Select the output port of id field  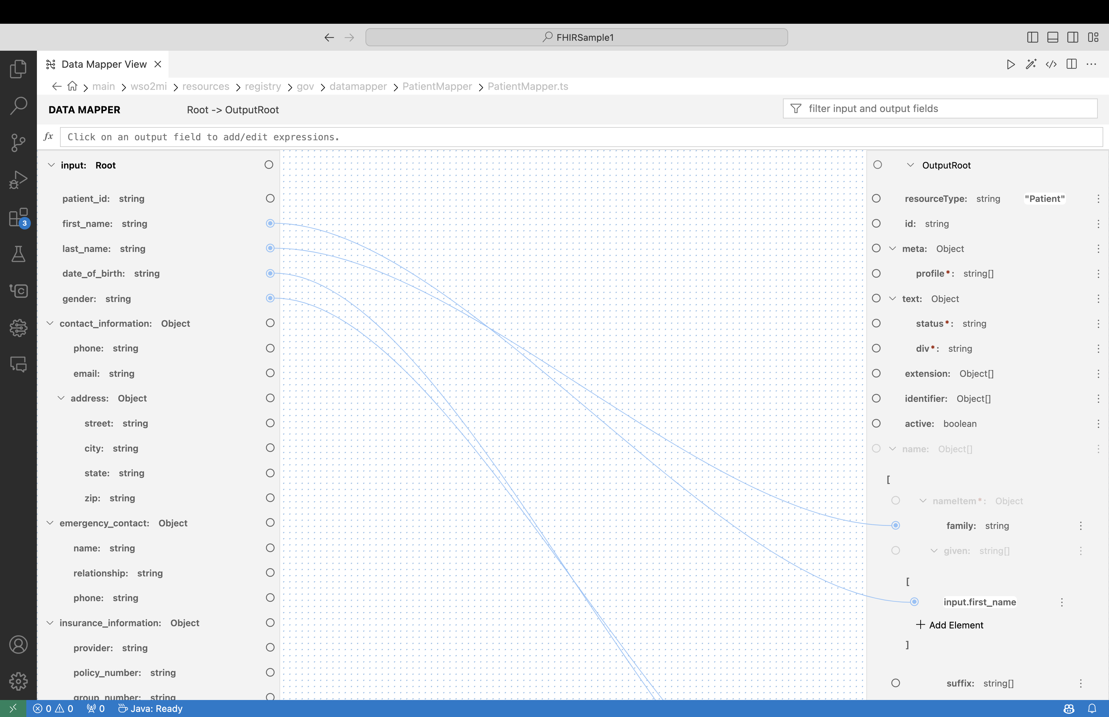(x=876, y=223)
